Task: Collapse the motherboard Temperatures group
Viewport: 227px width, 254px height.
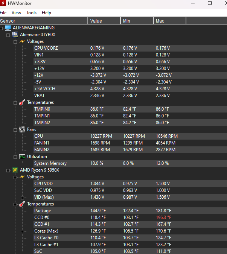Action: point(15,103)
